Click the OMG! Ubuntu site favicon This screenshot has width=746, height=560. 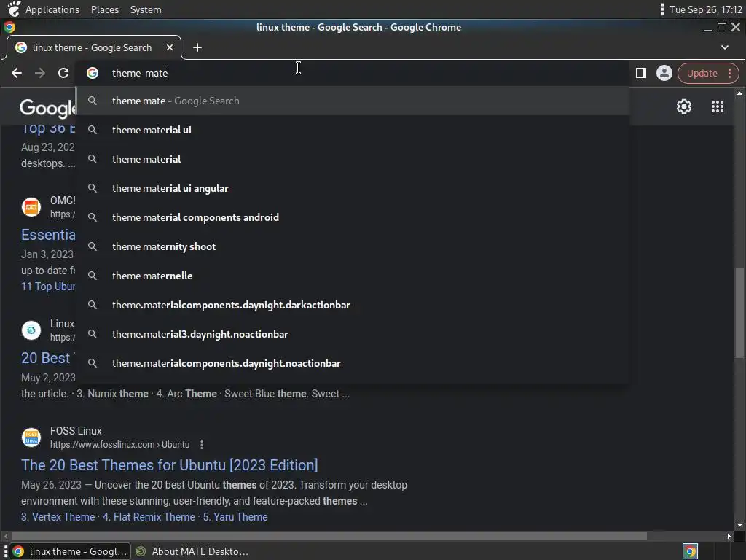point(31,207)
